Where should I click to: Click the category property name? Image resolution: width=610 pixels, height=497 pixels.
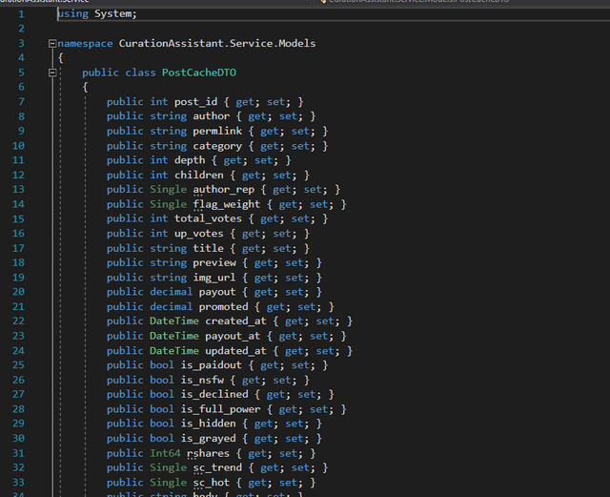pyautogui.click(x=217, y=147)
